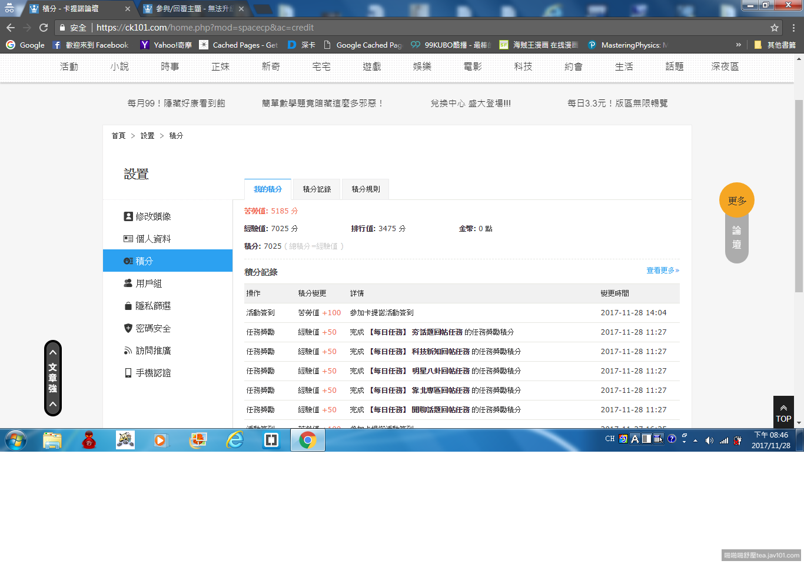This screenshot has width=804, height=564.
Task: Open the Facebook bookmark
Action: 91,45
